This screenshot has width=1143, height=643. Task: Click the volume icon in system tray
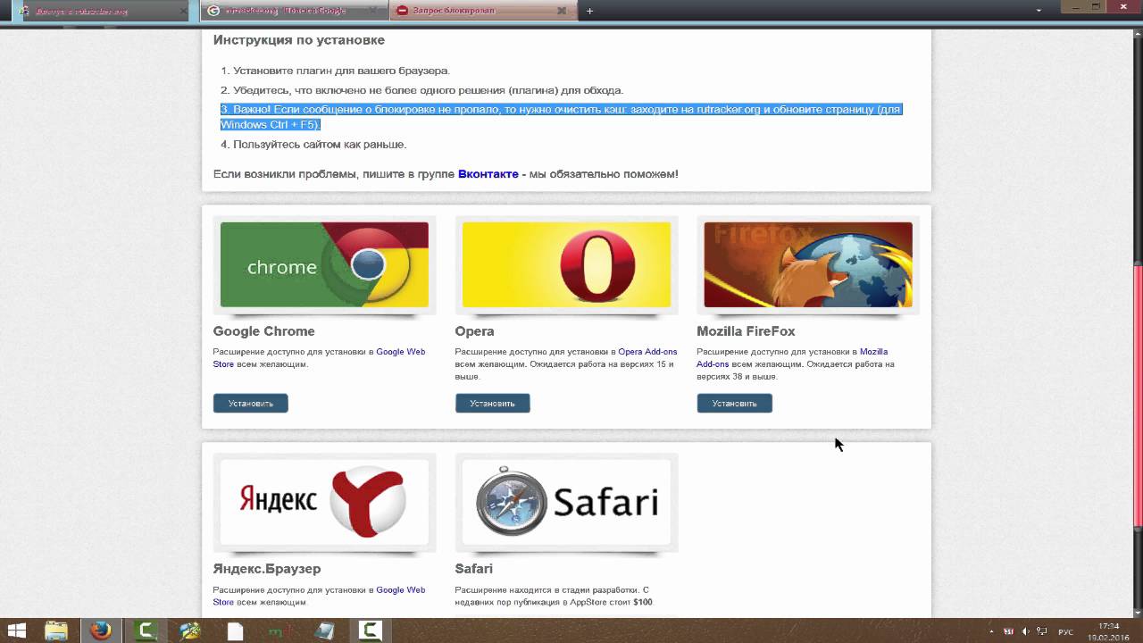click(x=1025, y=631)
